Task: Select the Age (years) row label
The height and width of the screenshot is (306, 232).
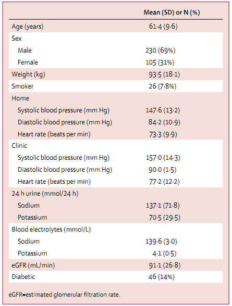Action: coord(28,27)
